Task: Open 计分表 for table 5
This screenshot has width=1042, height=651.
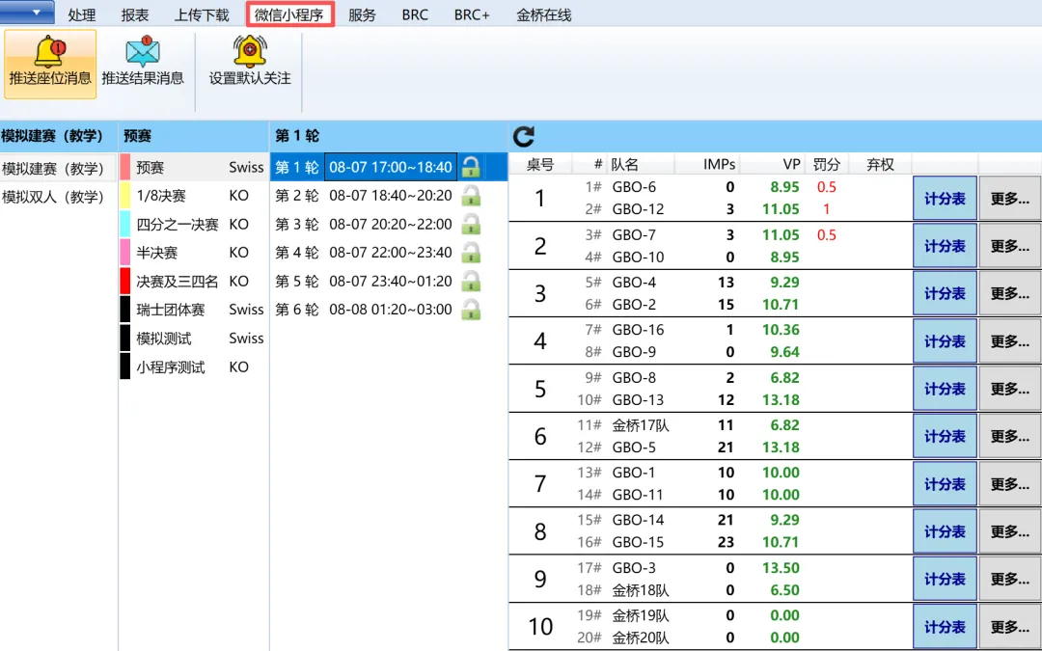Action: pyautogui.click(x=945, y=389)
